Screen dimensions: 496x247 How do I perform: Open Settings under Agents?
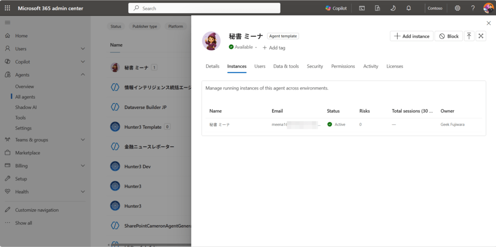(23, 128)
